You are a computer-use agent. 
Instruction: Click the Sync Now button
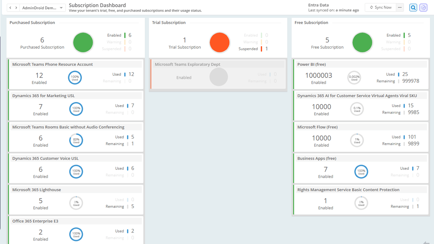tap(380, 7)
